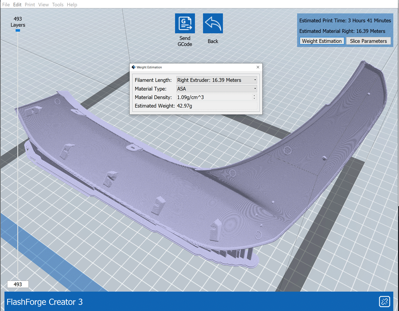
Task: Open the Filament Length dropdown
Action: 216,80
